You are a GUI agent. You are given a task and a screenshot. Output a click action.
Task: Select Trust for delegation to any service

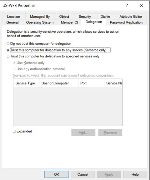pyautogui.click(x=8, y=50)
